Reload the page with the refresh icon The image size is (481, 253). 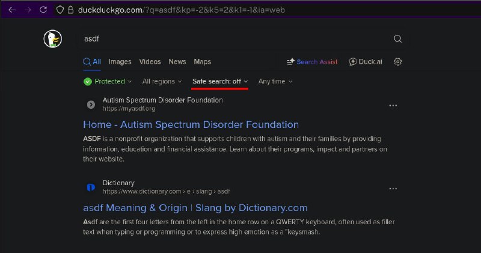43,10
